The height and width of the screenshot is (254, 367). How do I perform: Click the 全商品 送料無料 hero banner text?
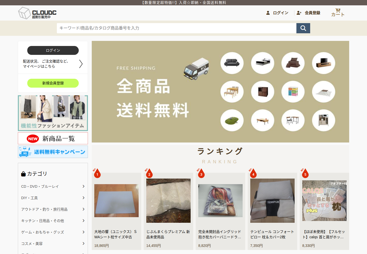click(153, 98)
